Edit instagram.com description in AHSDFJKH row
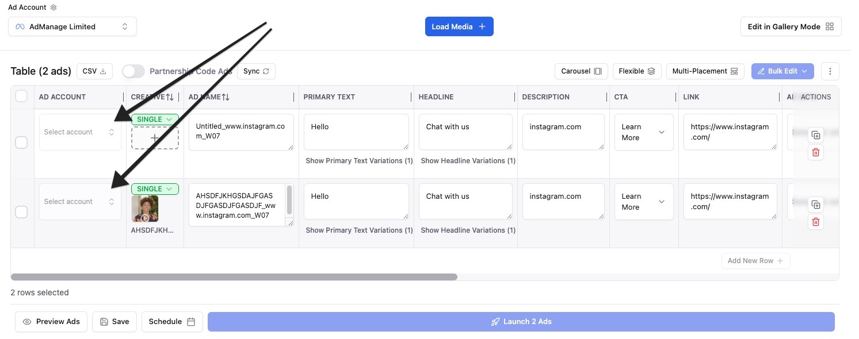 point(563,202)
